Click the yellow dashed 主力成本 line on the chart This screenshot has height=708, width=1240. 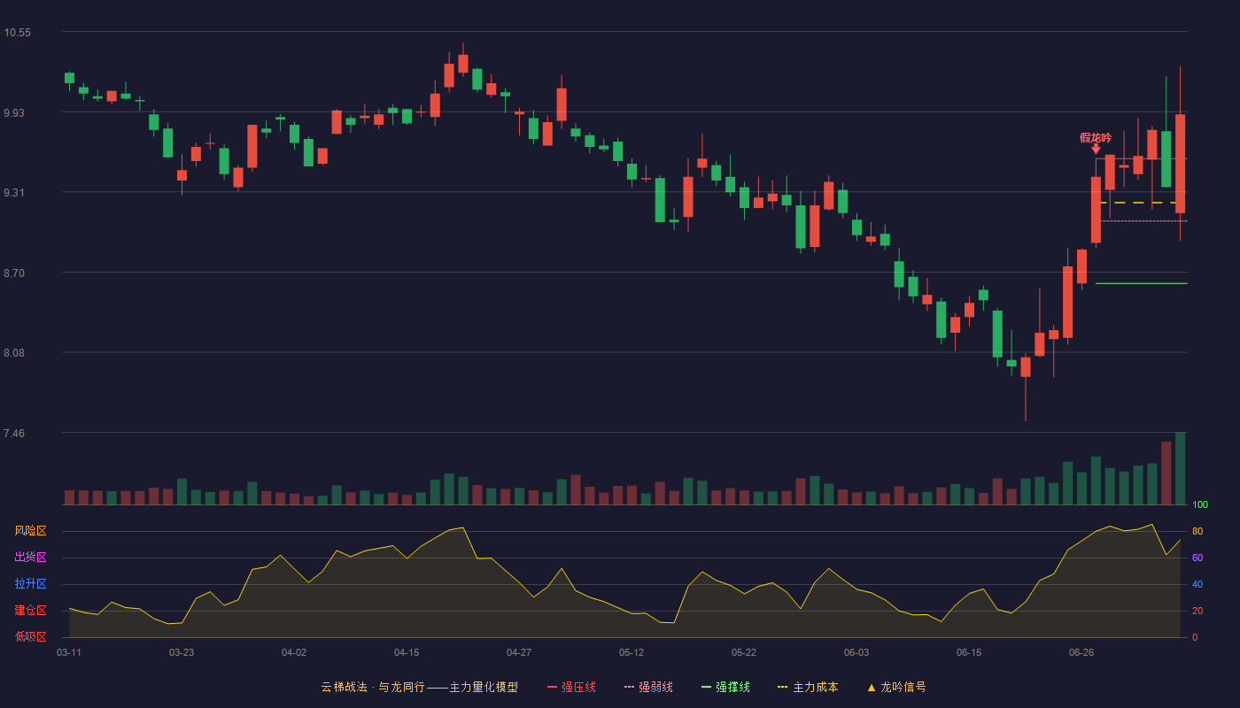pos(1141,203)
